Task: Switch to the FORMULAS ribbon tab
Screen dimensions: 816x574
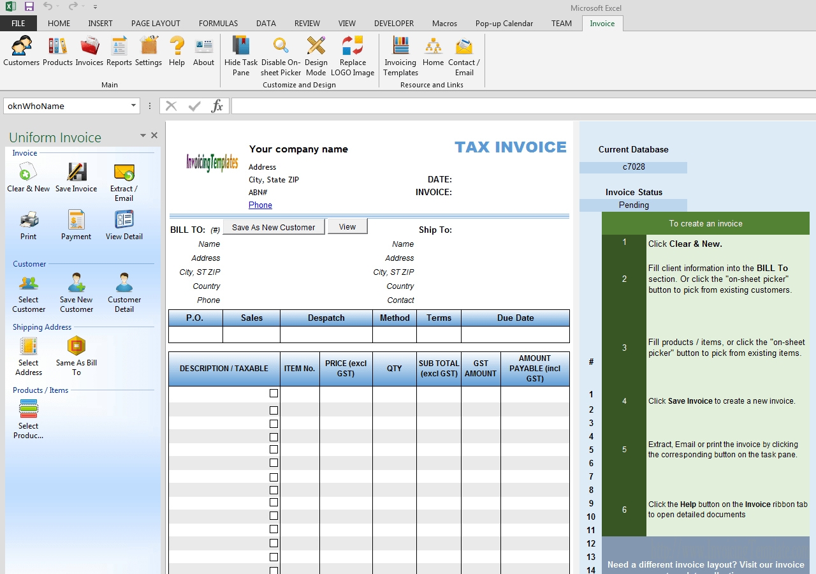Action: pyautogui.click(x=218, y=23)
